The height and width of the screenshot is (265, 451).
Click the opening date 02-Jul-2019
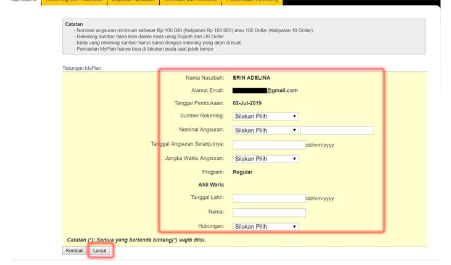[247, 103]
